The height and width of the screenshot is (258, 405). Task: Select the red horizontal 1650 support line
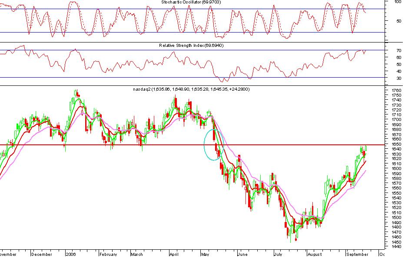(193, 145)
